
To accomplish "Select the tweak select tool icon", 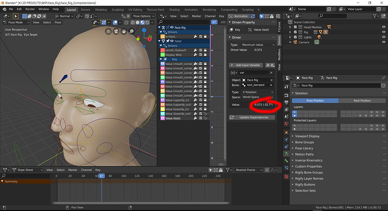I will pyautogui.click(x=16, y=16).
